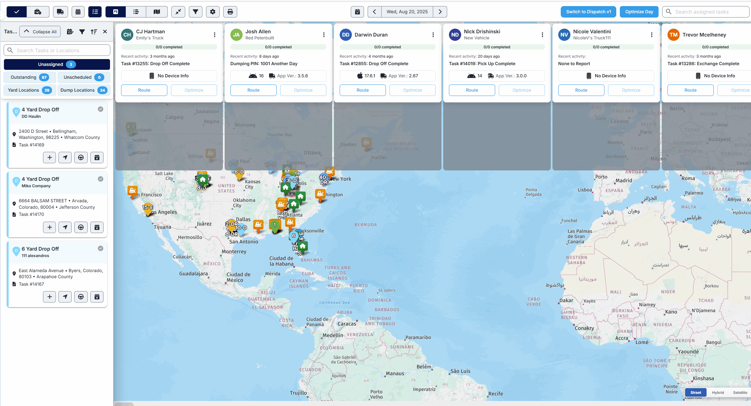Click the steering wheel icon for Task #14167
Image resolution: width=751 pixels, height=406 pixels.
point(81,297)
